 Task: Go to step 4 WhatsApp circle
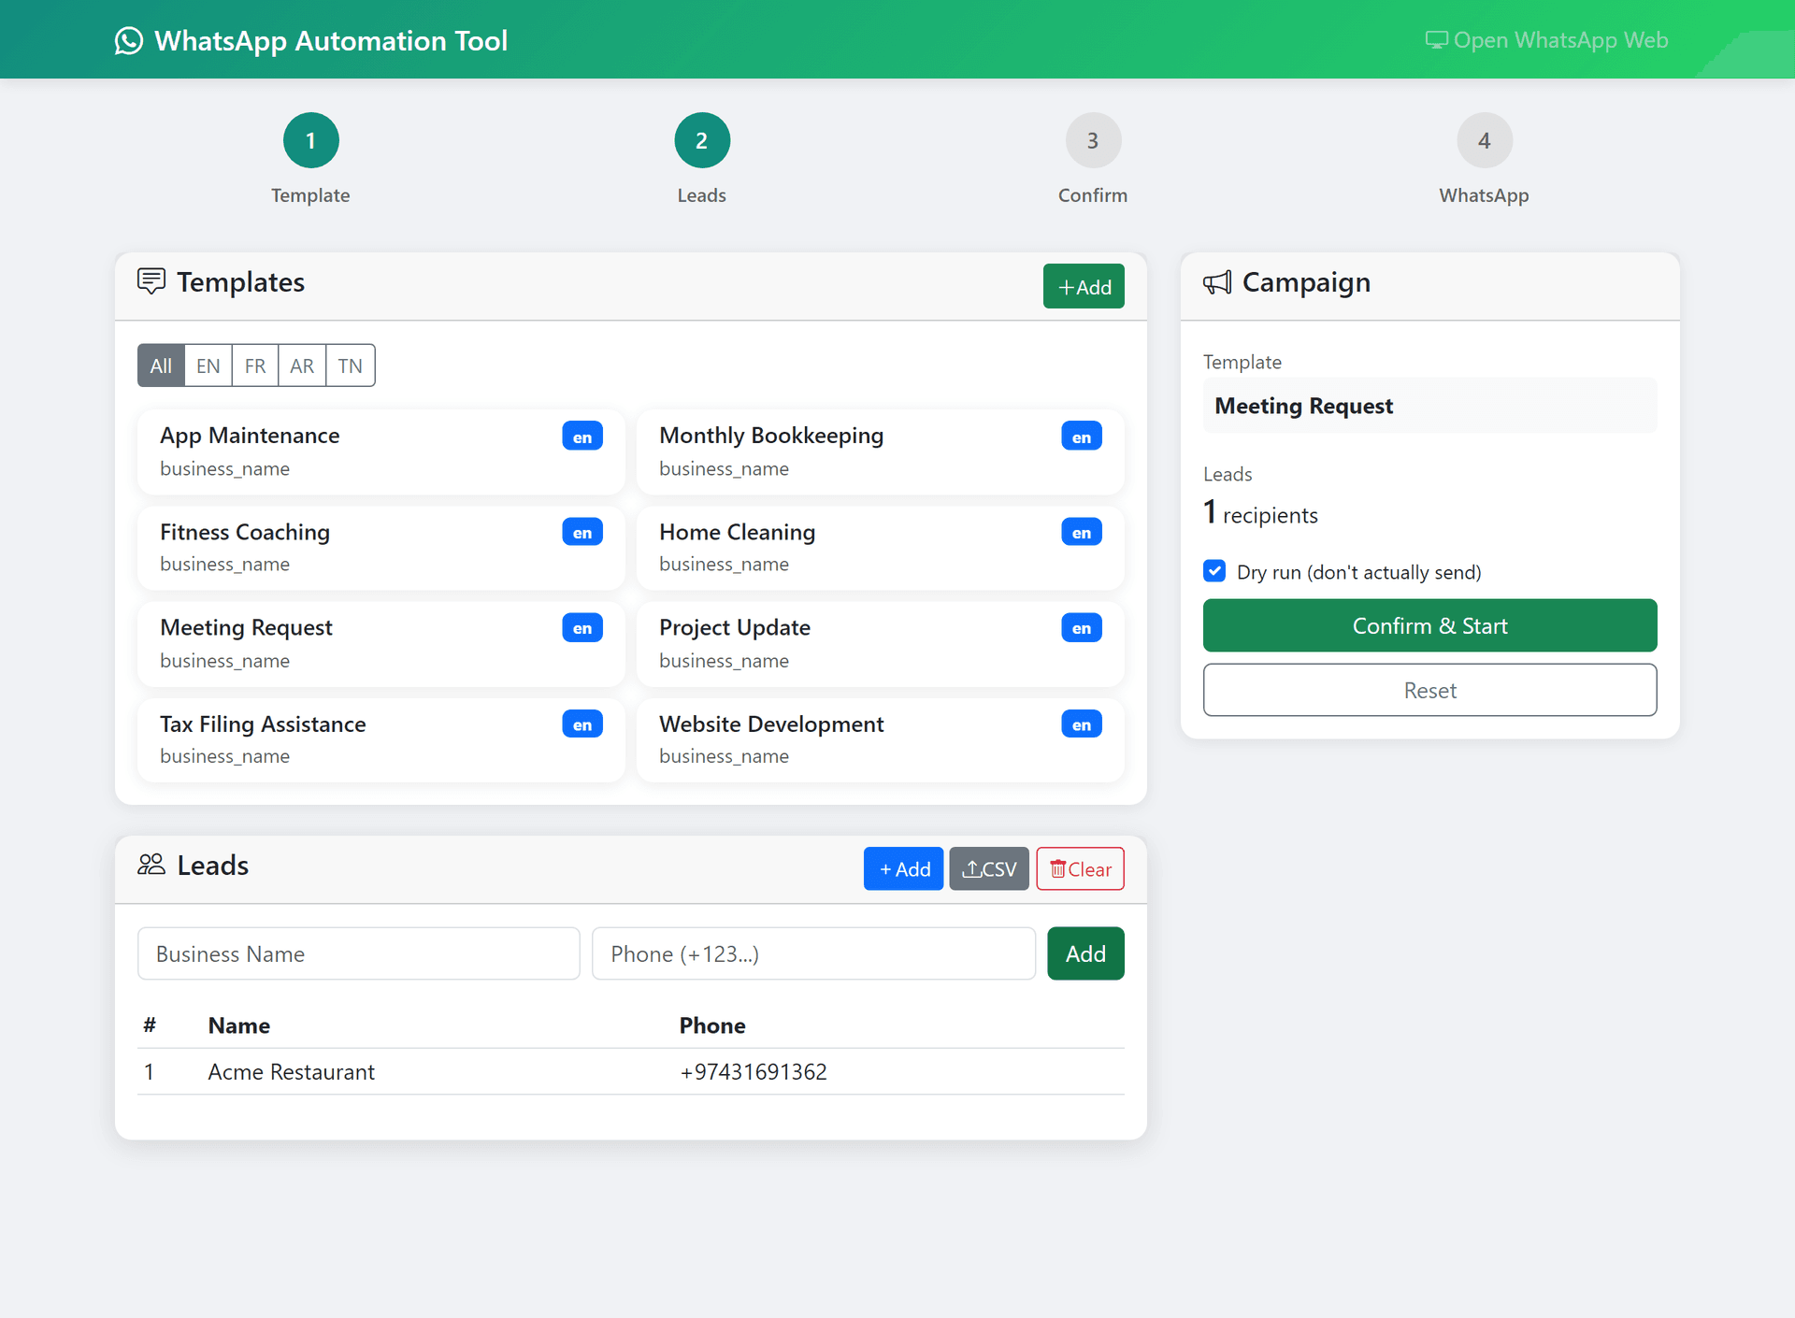(x=1485, y=140)
